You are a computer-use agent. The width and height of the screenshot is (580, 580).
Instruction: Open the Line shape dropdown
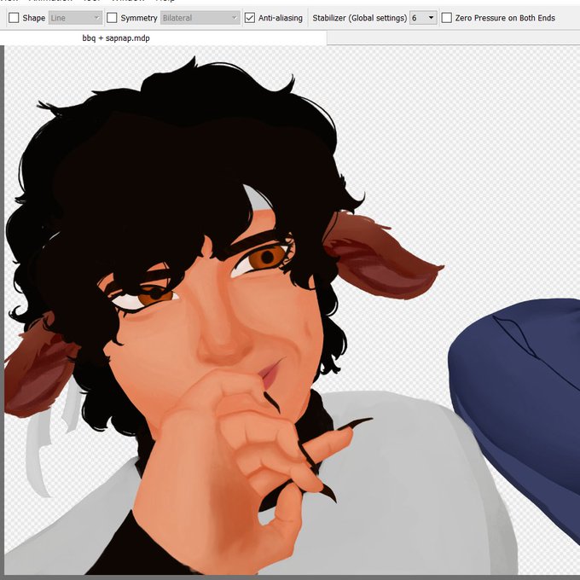click(75, 18)
